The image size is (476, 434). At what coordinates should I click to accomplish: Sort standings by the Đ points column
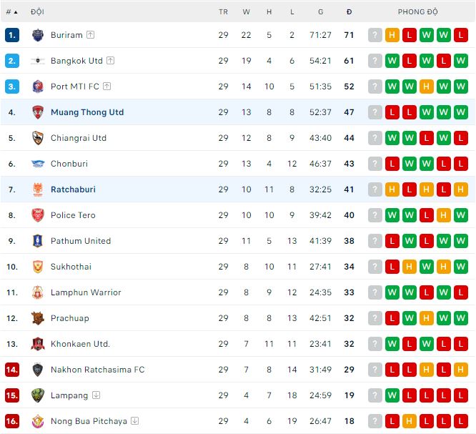coord(349,12)
